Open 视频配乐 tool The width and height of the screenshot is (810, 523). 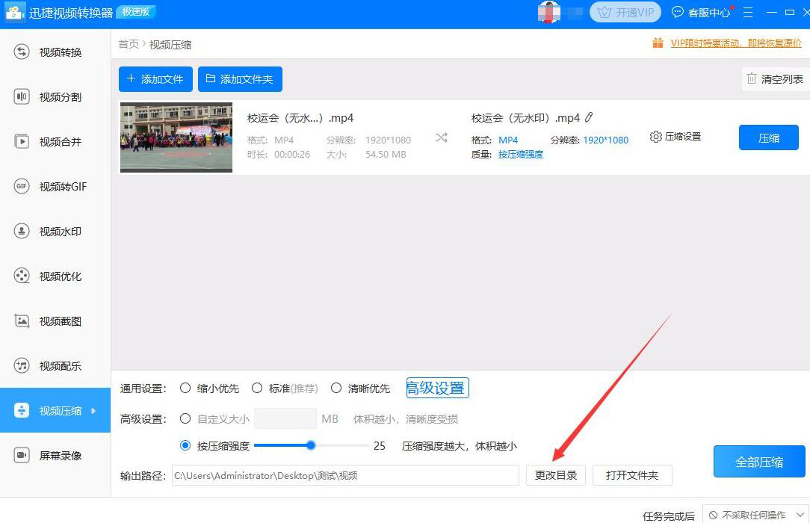[55, 366]
